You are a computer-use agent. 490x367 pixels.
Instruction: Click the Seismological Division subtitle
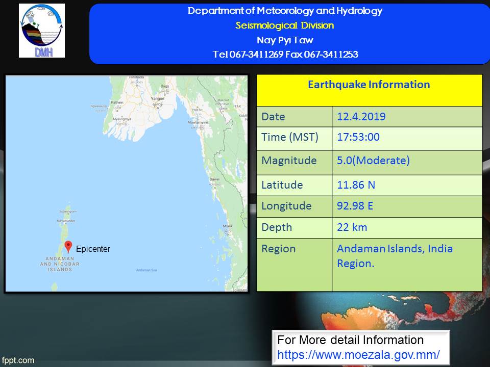(x=285, y=25)
